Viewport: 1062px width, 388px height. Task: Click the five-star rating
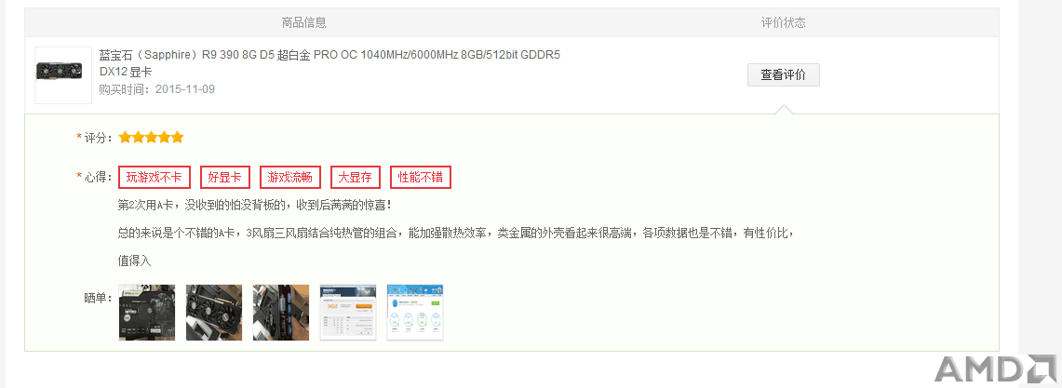click(151, 138)
